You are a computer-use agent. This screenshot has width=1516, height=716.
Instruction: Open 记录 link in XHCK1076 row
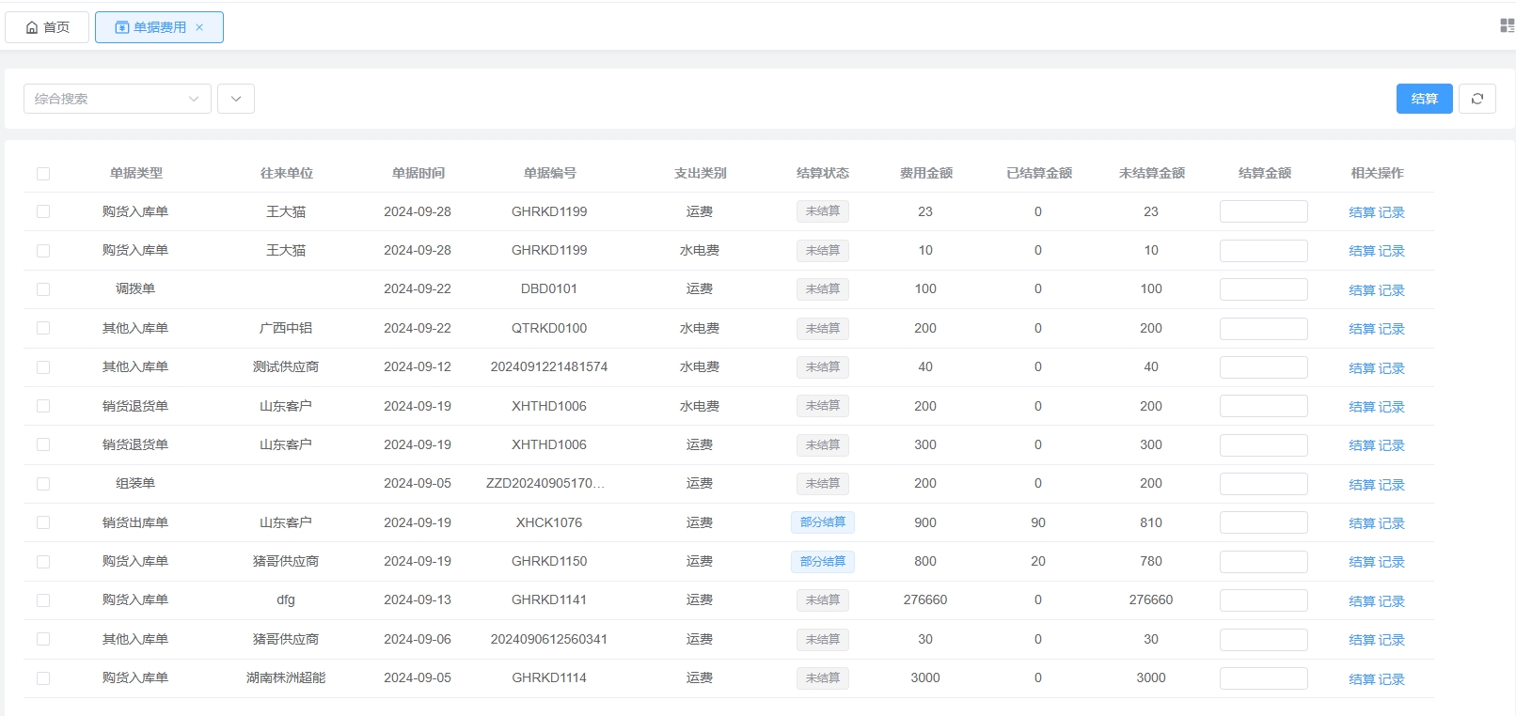[1392, 523]
